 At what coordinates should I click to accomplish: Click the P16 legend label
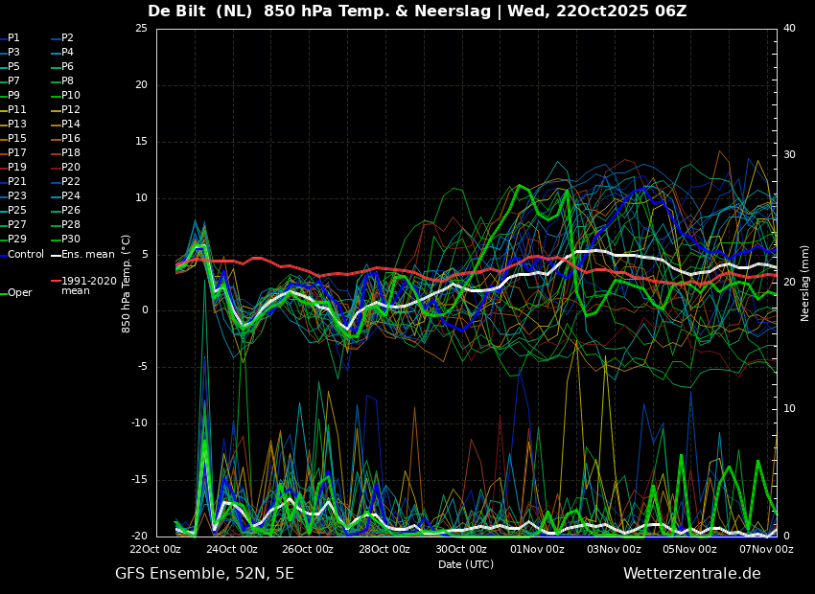71,138
